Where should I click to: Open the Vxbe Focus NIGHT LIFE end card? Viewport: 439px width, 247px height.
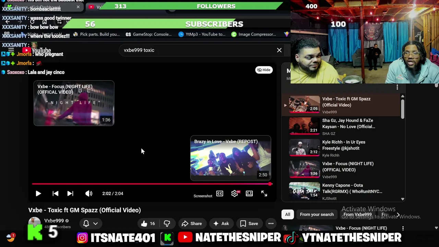click(x=74, y=103)
